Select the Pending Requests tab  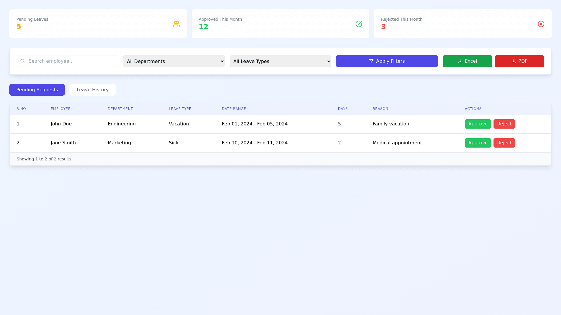point(37,90)
